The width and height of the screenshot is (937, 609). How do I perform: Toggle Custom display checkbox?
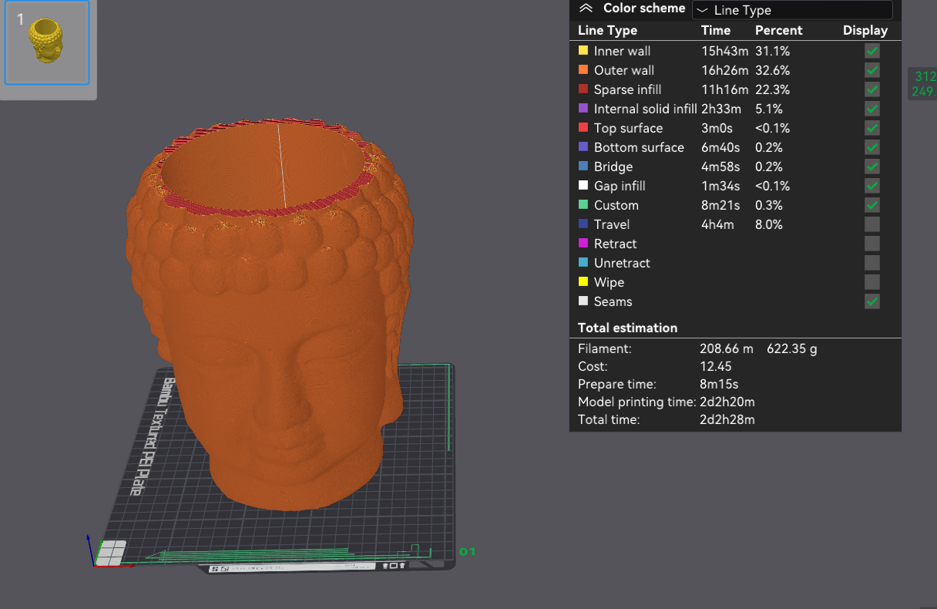click(x=872, y=205)
